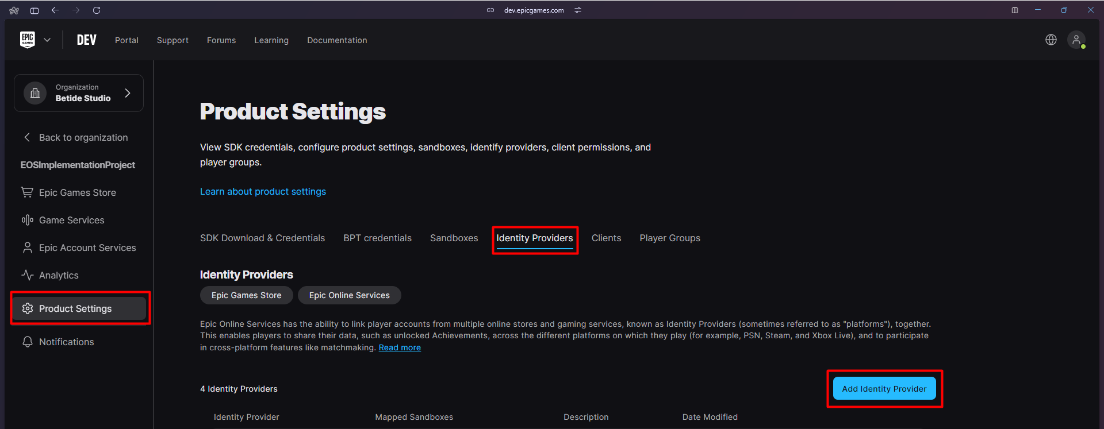Open the user account avatar icon
Screen dimensions: 1104x429
[x=1076, y=40]
